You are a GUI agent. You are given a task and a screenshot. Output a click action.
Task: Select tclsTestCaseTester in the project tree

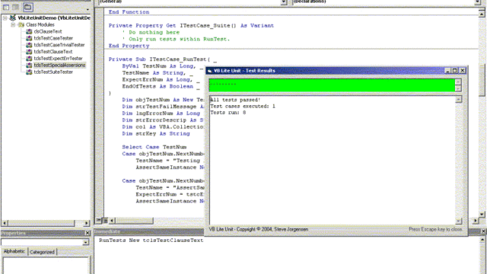point(53,38)
